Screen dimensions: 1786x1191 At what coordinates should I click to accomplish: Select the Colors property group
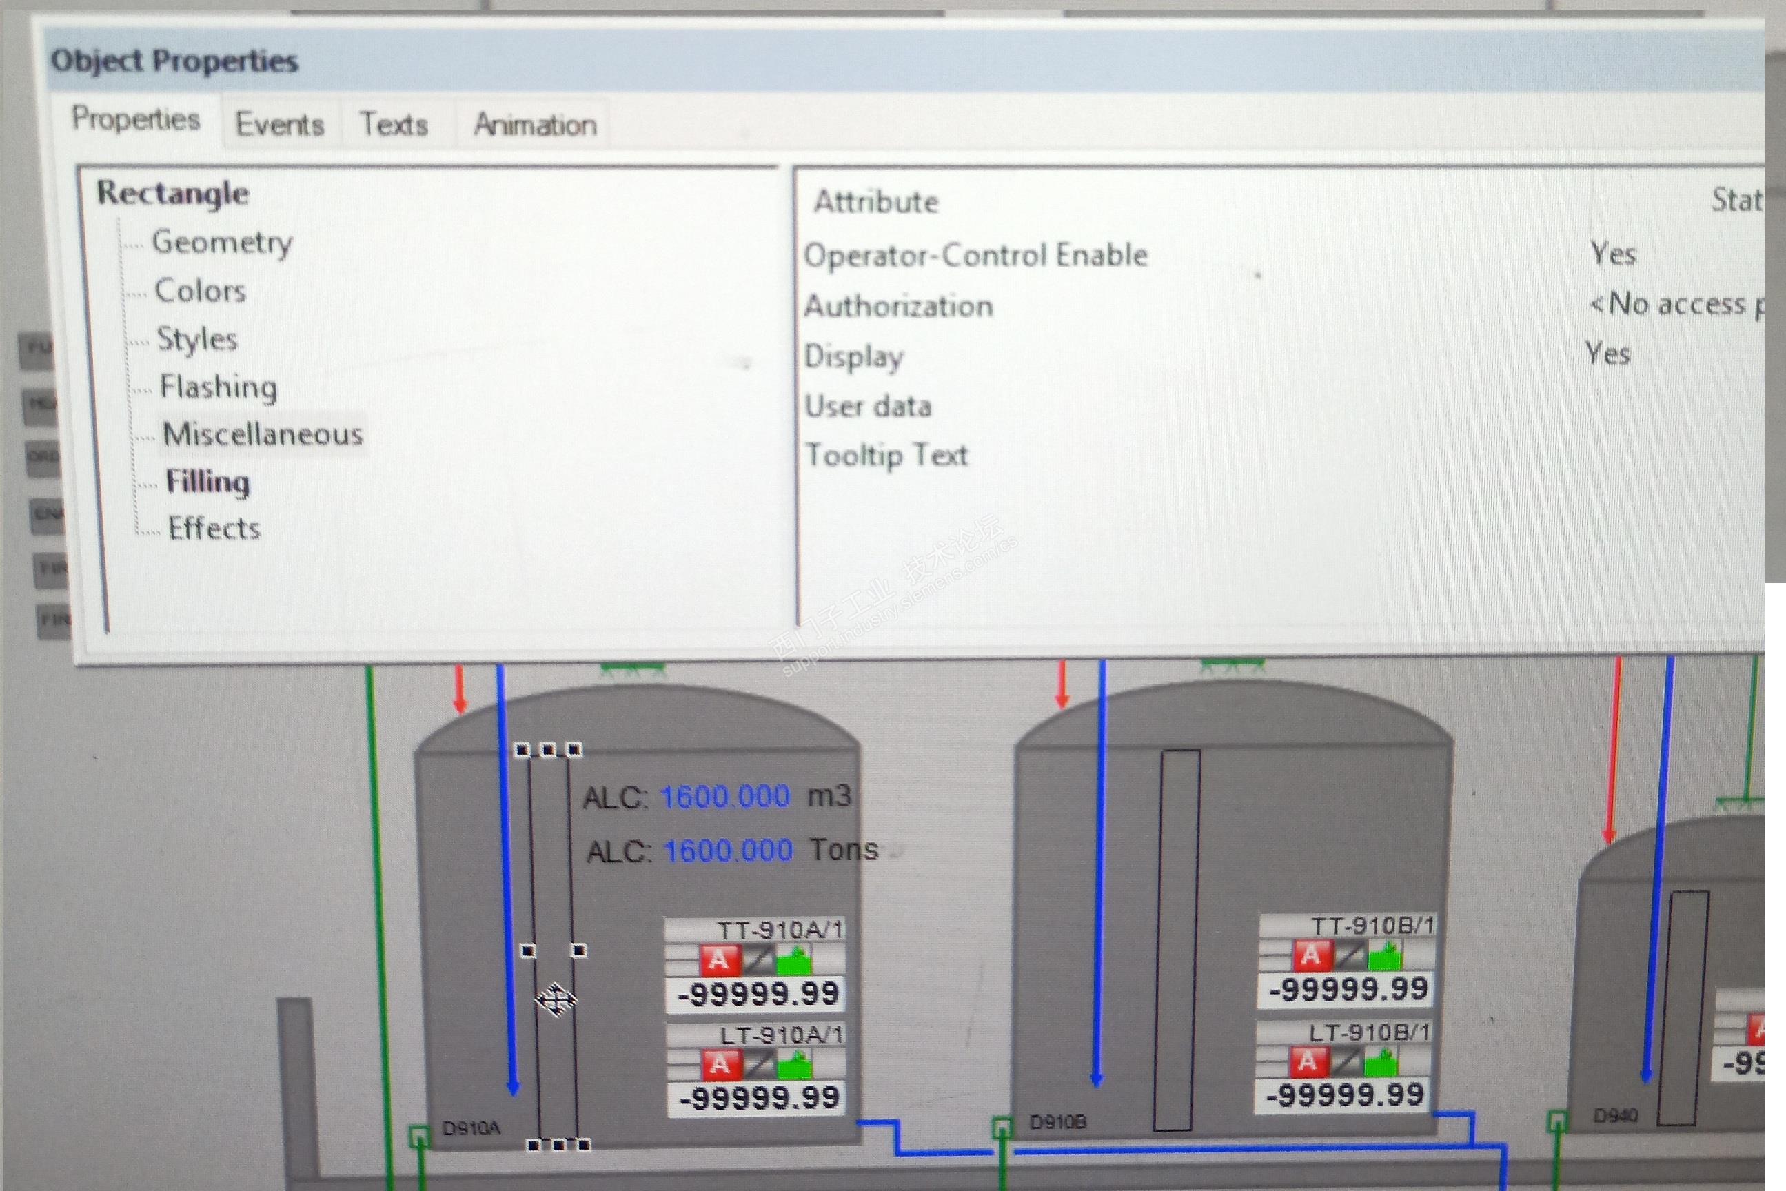pos(201,291)
